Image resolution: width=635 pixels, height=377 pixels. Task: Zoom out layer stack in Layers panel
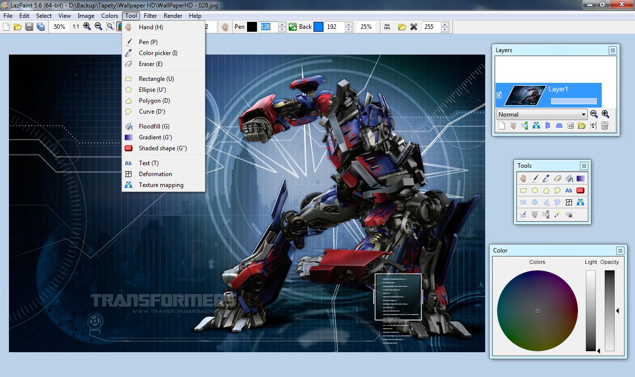click(x=594, y=114)
